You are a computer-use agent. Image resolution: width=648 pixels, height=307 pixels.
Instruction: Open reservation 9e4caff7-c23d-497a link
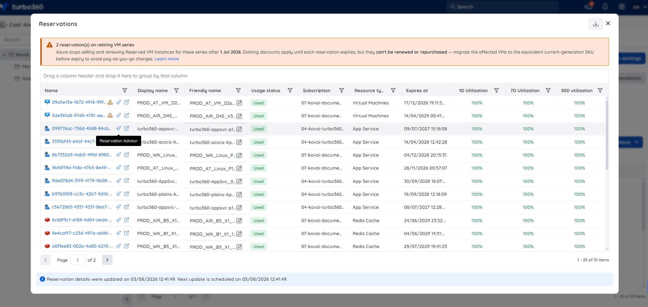click(82, 233)
